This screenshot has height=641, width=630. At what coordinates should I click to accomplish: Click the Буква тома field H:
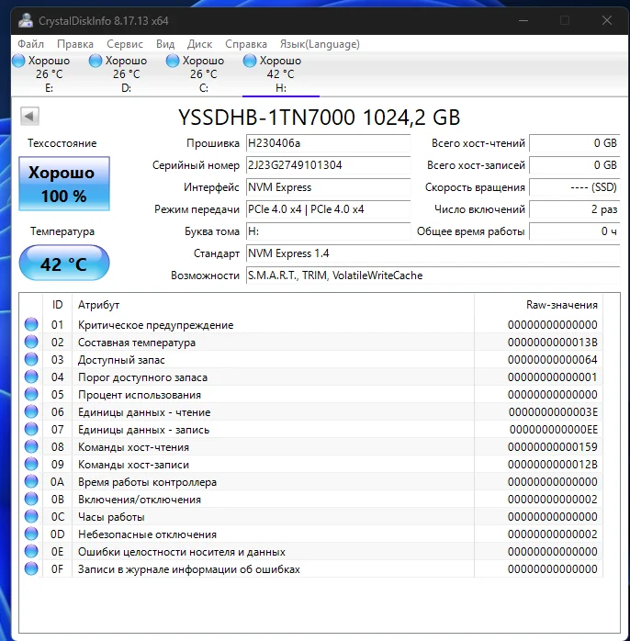pyautogui.click(x=328, y=231)
